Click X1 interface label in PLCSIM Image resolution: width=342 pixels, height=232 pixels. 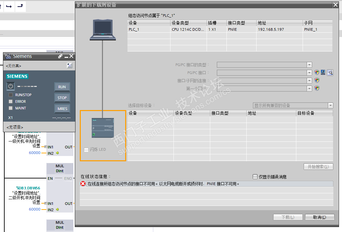coord(11,118)
